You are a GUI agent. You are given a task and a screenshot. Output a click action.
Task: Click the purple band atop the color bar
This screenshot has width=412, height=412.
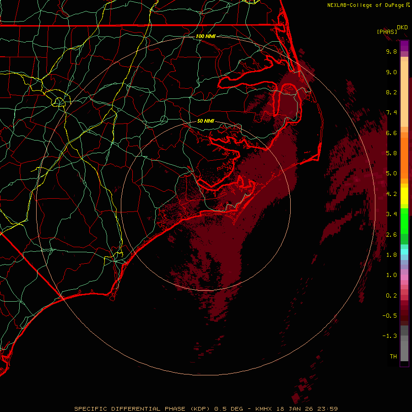pyautogui.click(x=404, y=46)
